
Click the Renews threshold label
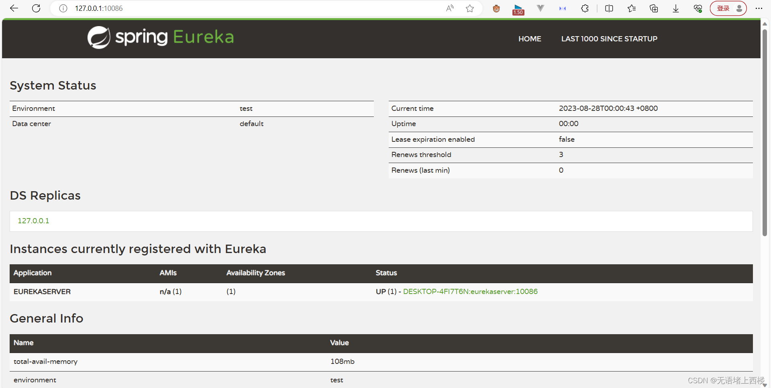[x=421, y=155]
